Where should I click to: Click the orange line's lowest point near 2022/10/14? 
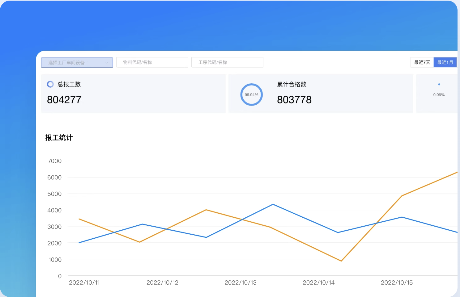tap(341, 261)
